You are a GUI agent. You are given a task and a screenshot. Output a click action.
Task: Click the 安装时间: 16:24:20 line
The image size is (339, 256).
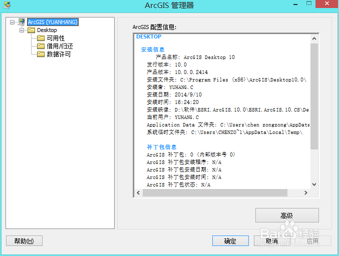tap(173, 102)
